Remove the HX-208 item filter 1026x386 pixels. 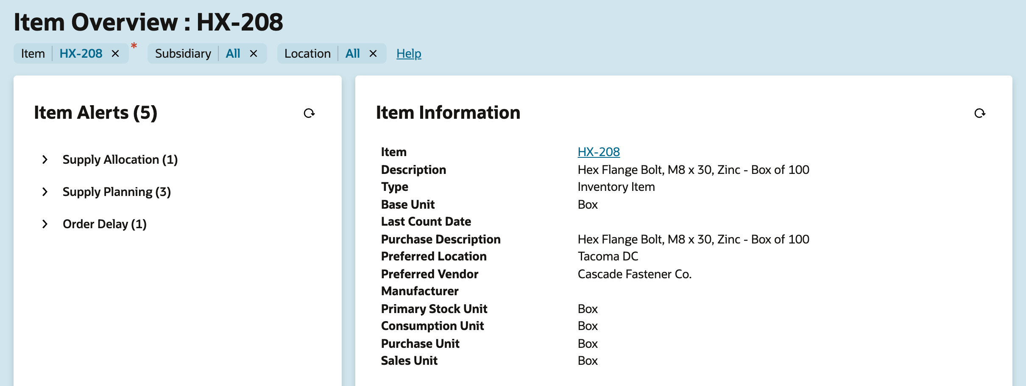coord(115,53)
